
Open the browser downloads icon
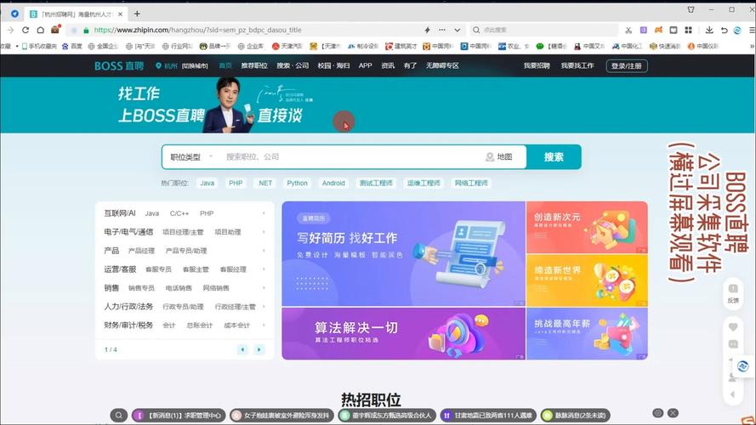[x=709, y=30]
